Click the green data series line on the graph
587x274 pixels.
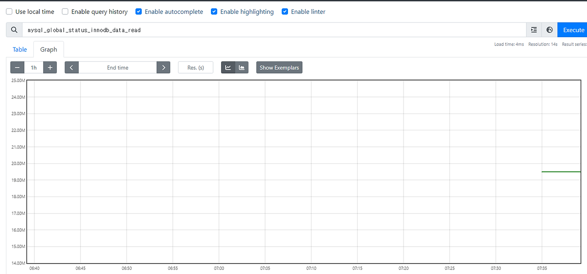point(561,172)
